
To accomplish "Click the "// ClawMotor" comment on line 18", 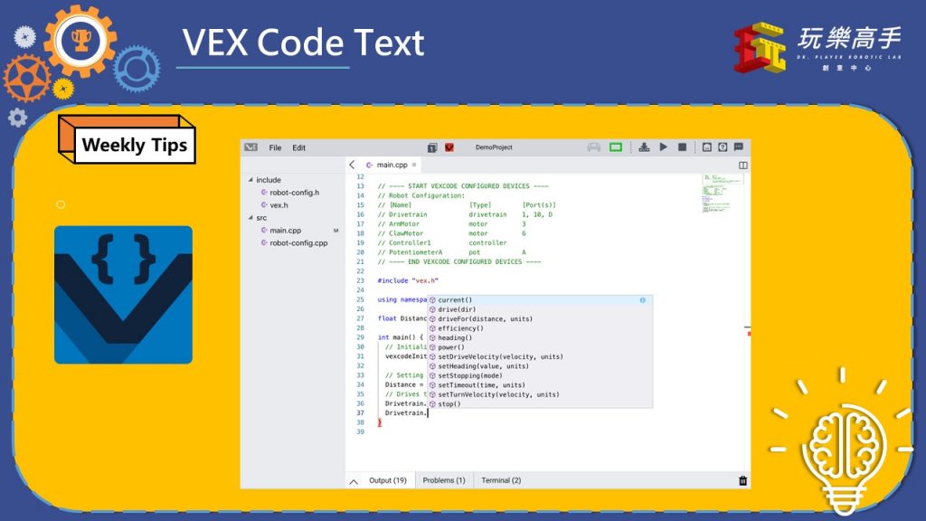I will click(401, 233).
